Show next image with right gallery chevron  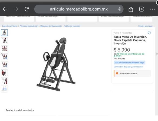157,54
